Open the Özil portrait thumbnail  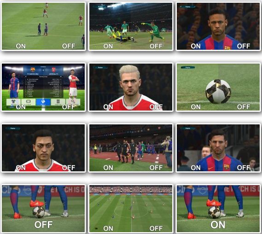[x=43, y=148]
